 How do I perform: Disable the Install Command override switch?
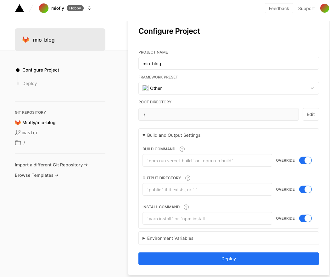click(x=305, y=218)
